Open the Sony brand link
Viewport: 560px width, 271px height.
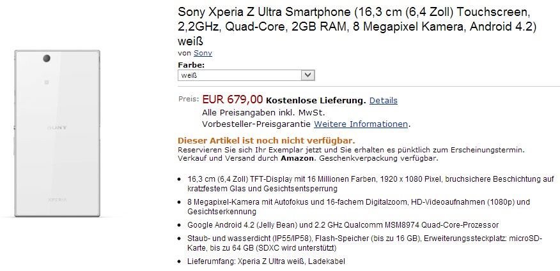(203, 53)
